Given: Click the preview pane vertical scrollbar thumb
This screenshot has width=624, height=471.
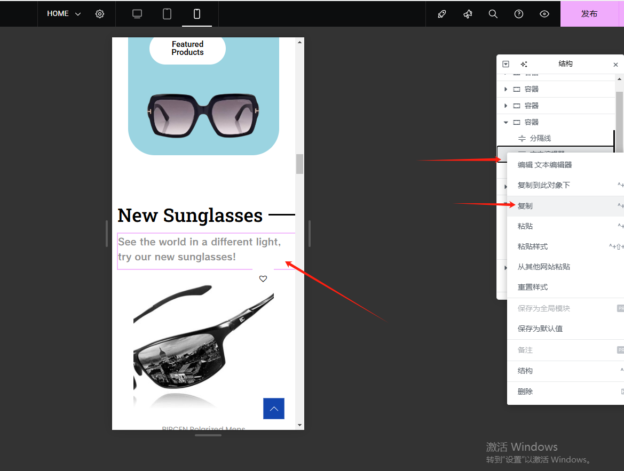Looking at the screenshot, I should [299, 164].
